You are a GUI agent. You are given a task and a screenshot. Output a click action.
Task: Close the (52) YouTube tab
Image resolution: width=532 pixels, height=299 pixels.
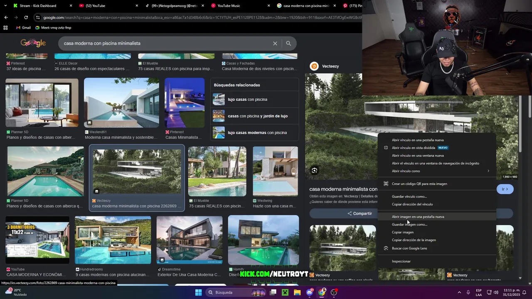coord(137,6)
